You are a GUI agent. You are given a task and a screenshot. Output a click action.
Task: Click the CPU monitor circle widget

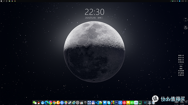tap(186, 19)
